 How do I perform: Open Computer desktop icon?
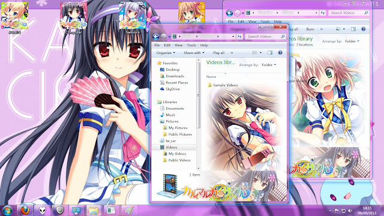point(74,18)
